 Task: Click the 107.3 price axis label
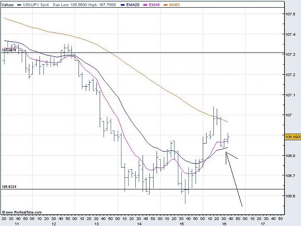(290, 54)
